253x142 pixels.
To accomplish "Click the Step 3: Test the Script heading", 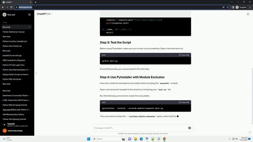I will (115, 43).
